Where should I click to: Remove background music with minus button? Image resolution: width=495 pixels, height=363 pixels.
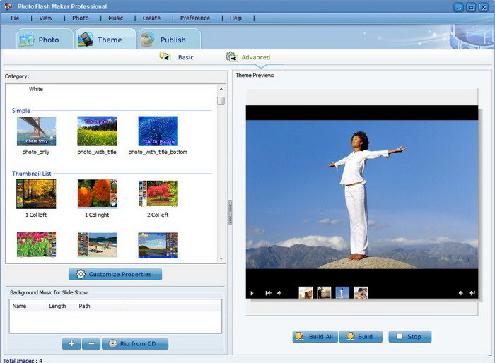point(91,344)
